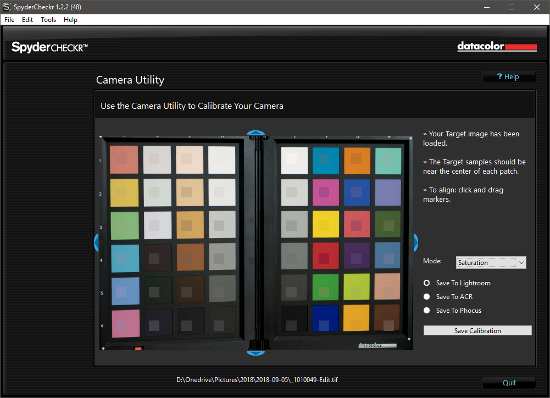Click the teal patch in column F row 1
Image resolution: width=550 pixels, height=398 pixels.
click(x=326, y=161)
